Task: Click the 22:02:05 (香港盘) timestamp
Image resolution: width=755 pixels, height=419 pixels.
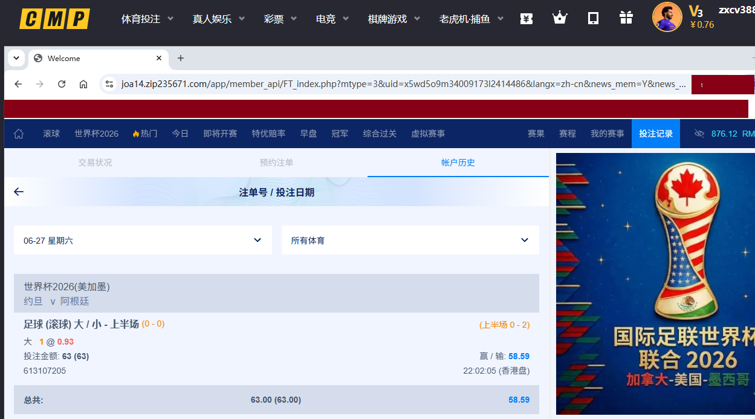Action: (496, 371)
